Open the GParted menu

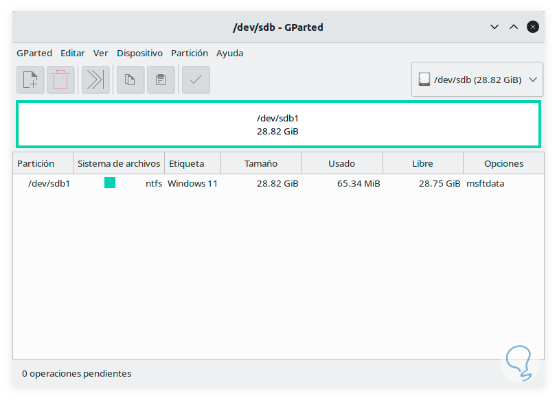34,53
